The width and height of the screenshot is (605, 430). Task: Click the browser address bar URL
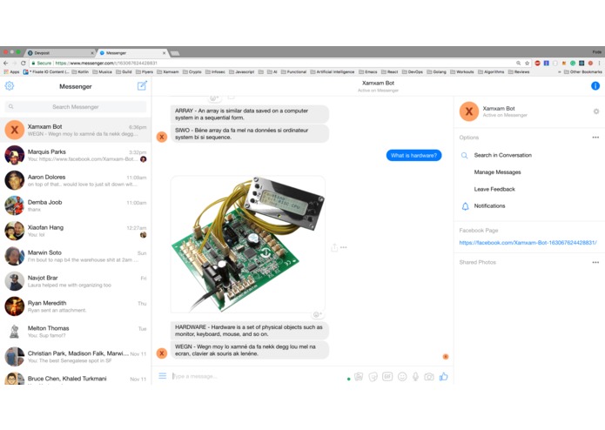pos(106,63)
